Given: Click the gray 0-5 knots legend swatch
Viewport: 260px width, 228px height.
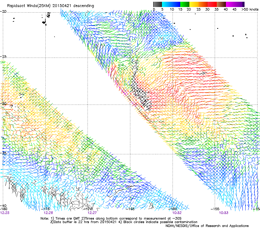Looking at the screenshot, I should [157, 4].
